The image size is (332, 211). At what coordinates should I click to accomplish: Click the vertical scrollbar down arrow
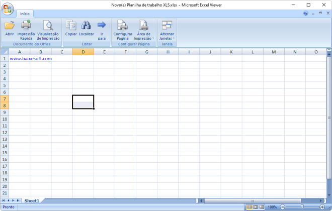coord(329,195)
